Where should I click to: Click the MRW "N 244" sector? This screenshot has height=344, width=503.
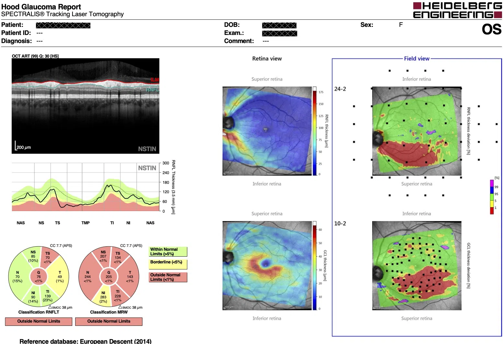pos(88,277)
